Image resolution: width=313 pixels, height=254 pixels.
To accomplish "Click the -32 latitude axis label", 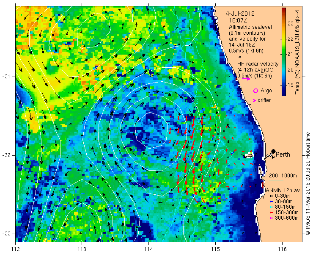I will coord(6,155).
